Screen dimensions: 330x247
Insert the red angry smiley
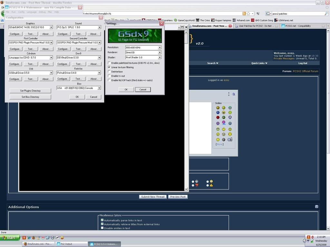coord(218,117)
